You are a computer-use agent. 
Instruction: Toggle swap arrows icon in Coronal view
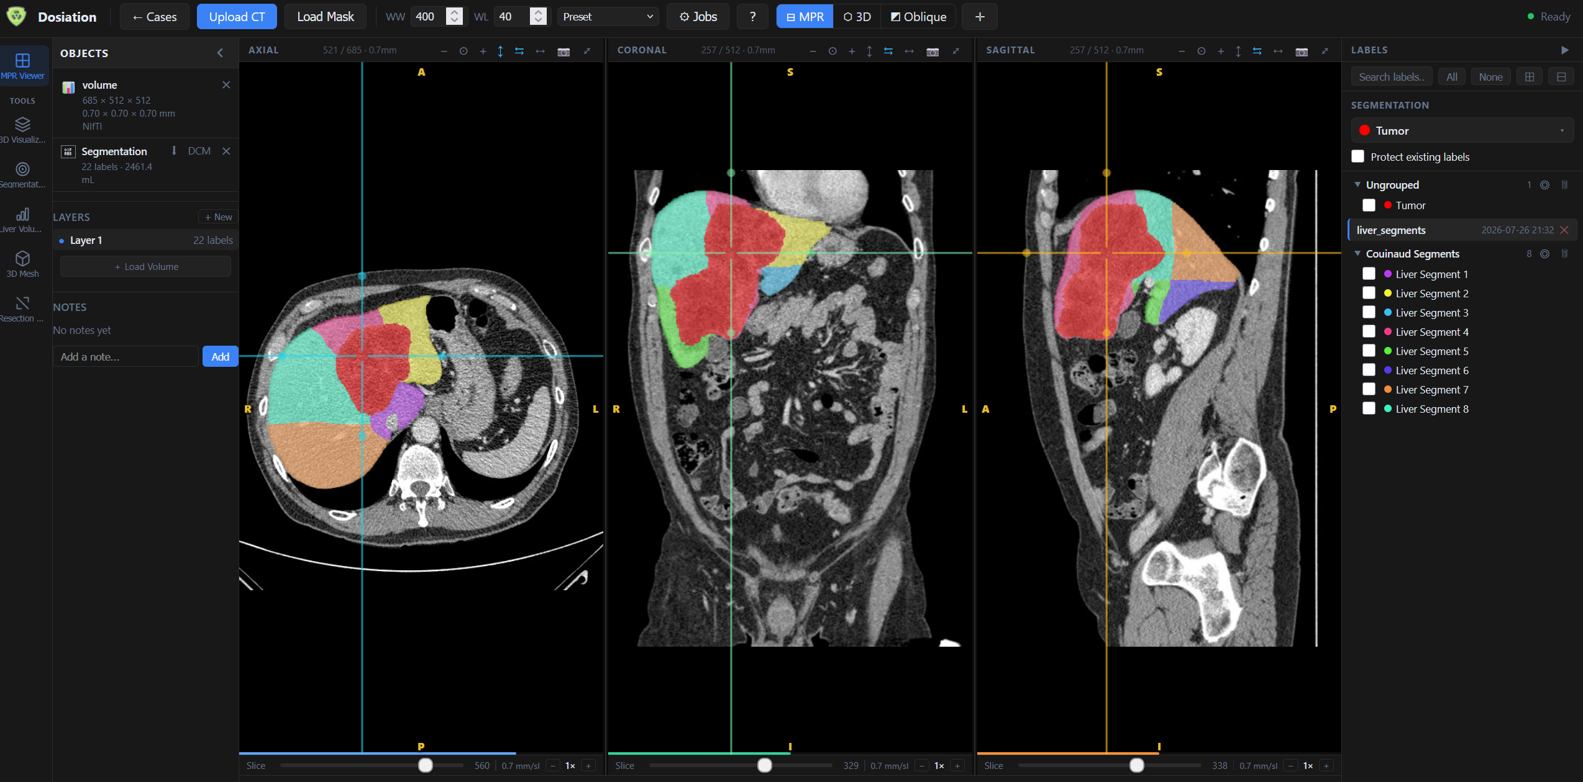[x=888, y=51]
